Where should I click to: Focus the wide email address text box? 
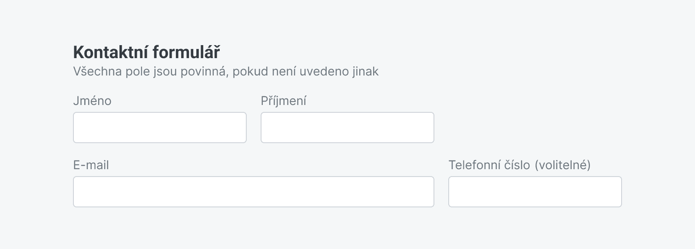[x=253, y=192]
